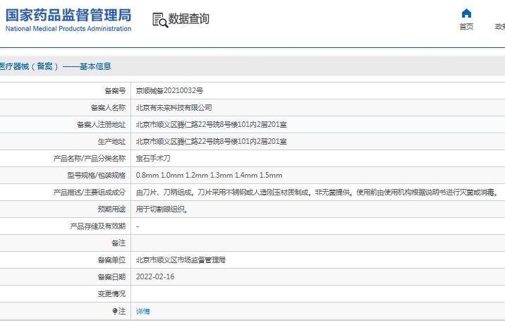
Task: Click the 医疗器械（备案）基本信息 header
Action: coord(56,66)
